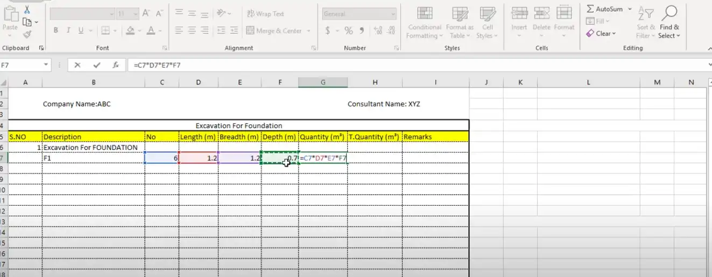712x277 pixels.
Task: Click the Format cells button
Action: [564, 22]
